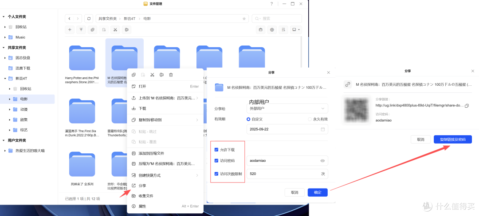Click the scissors icon atop the context menu
Viewport: 479px width, 216px height.
(x=153, y=75)
